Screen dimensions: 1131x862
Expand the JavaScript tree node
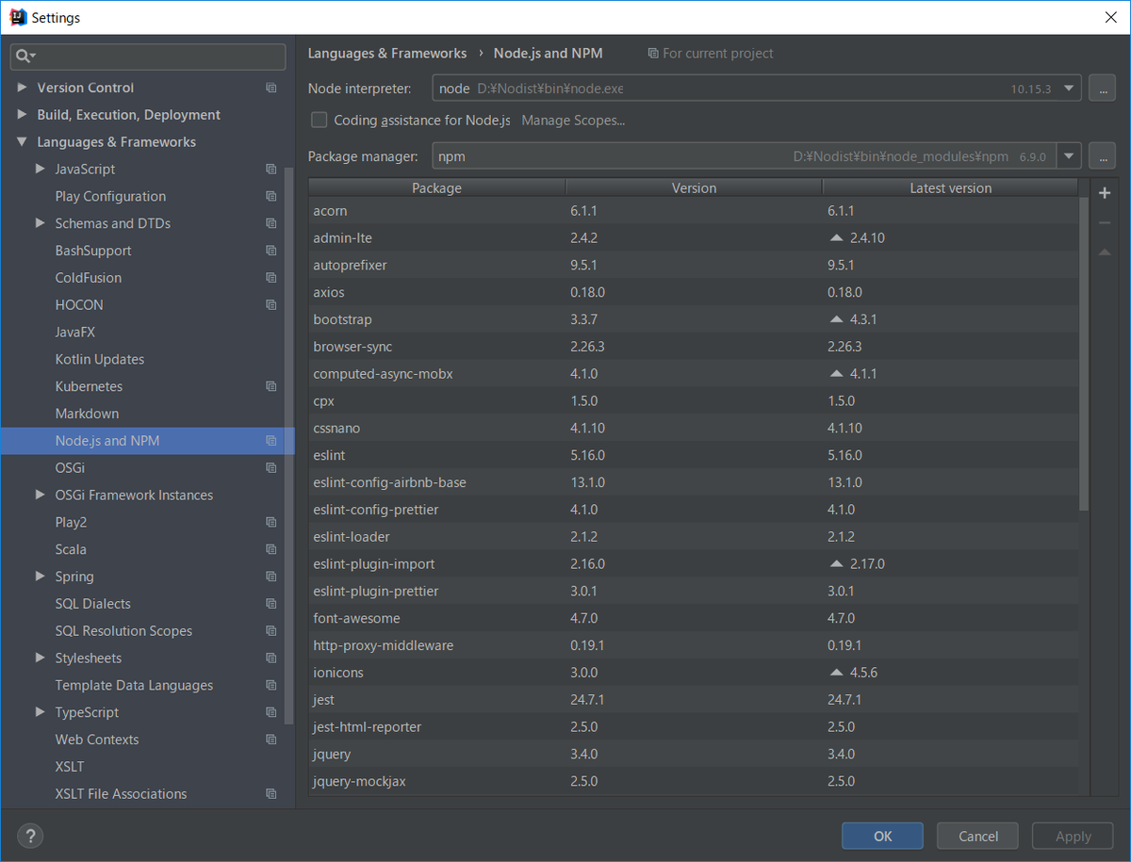(x=40, y=169)
